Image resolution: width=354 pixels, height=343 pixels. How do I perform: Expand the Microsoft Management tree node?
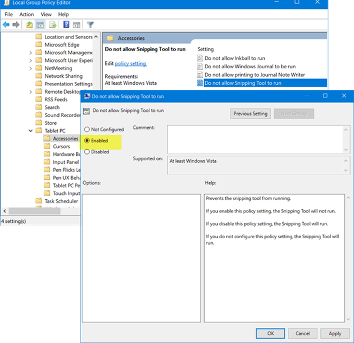point(31,53)
